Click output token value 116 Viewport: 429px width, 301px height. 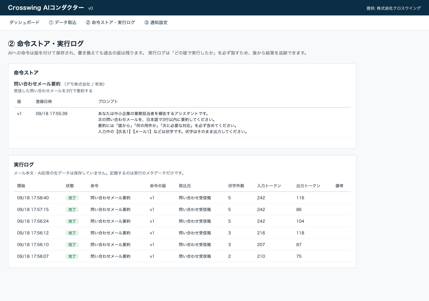pyautogui.click(x=300, y=198)
